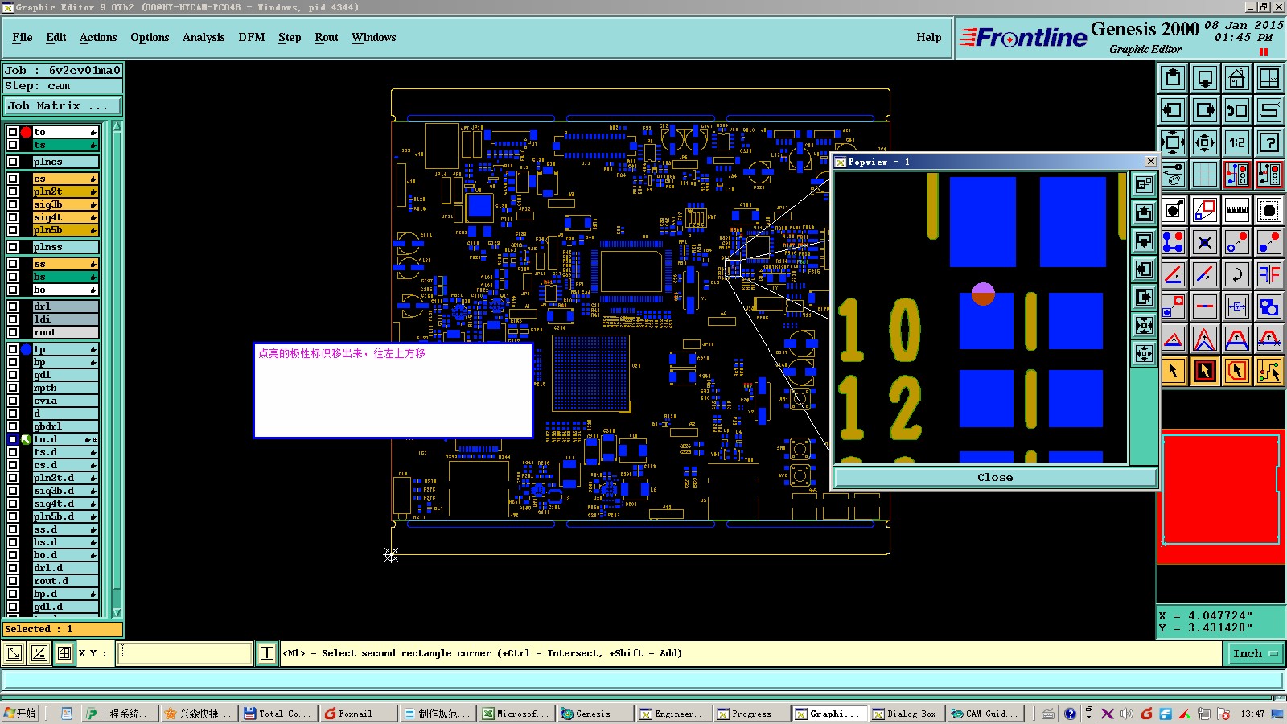Click the pan down arrow icon in main toolbar
This screenshot has width=1287, height=724.
pos(1205,78)
